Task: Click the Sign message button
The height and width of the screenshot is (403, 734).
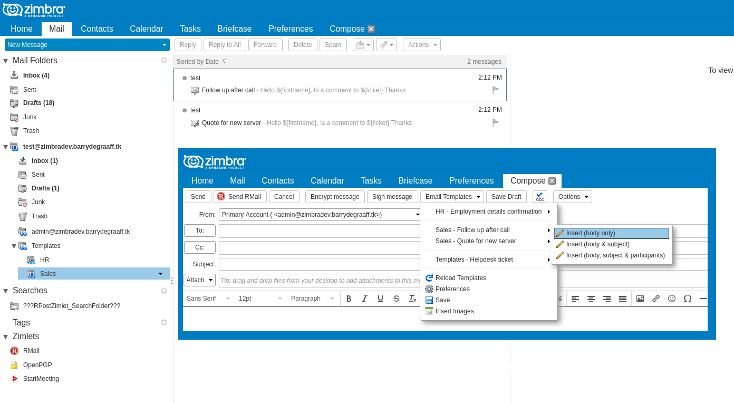Action: coord(392,197)
